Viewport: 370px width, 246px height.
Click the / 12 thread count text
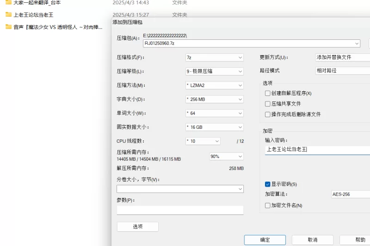[x=240, y=141]
